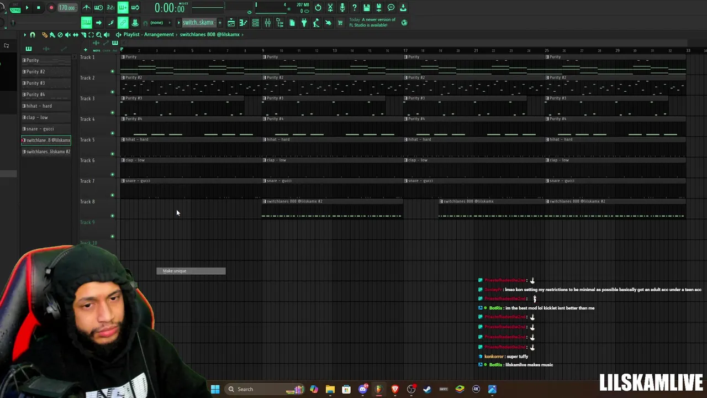
Task: Open the project info speech bubble icon
Action: [x=391, y=8]
